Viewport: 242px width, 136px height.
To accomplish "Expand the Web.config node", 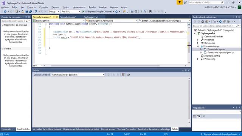I will point(198,59).
